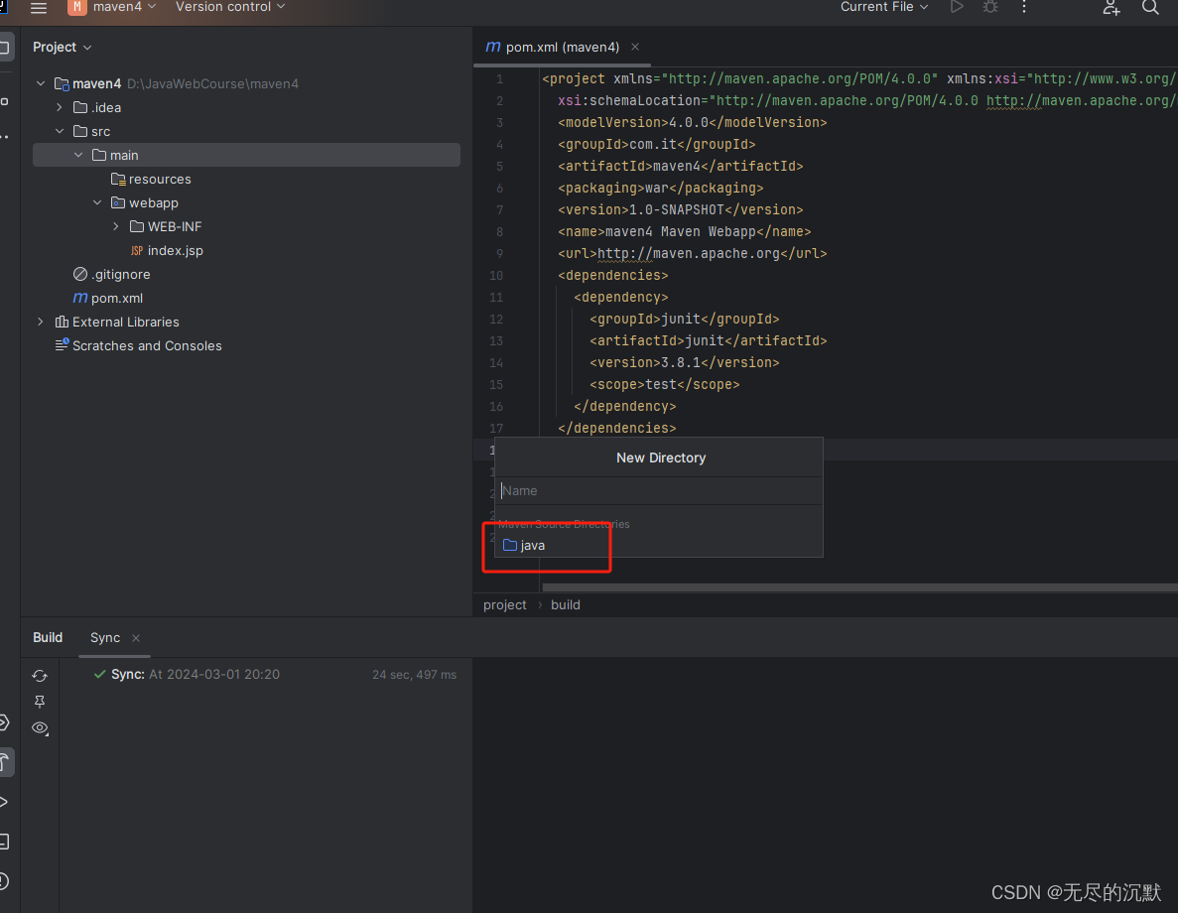Expand External Libraries node
1178x913 pixels.
(x=41, y=322)
